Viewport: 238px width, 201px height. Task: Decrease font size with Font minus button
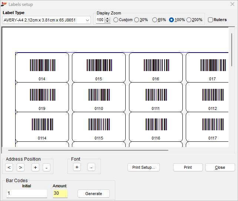click(x=91, y=167)
